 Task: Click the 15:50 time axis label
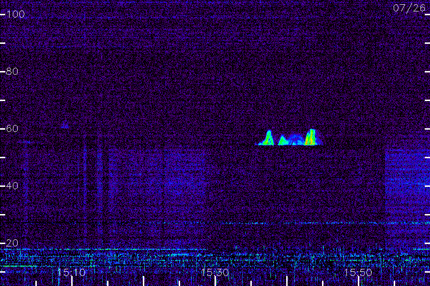[358, 273]
